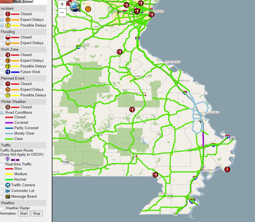This screenshot has height=222, width=255.
Task: Click the purple Covered legend swatch
Action: pyautogui.click(x=9, y=123)
